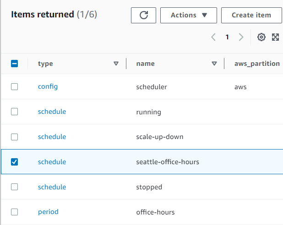Open the config type link
Image resolution: width=283 pixels, height=225 pixels.
pos(48,86)
